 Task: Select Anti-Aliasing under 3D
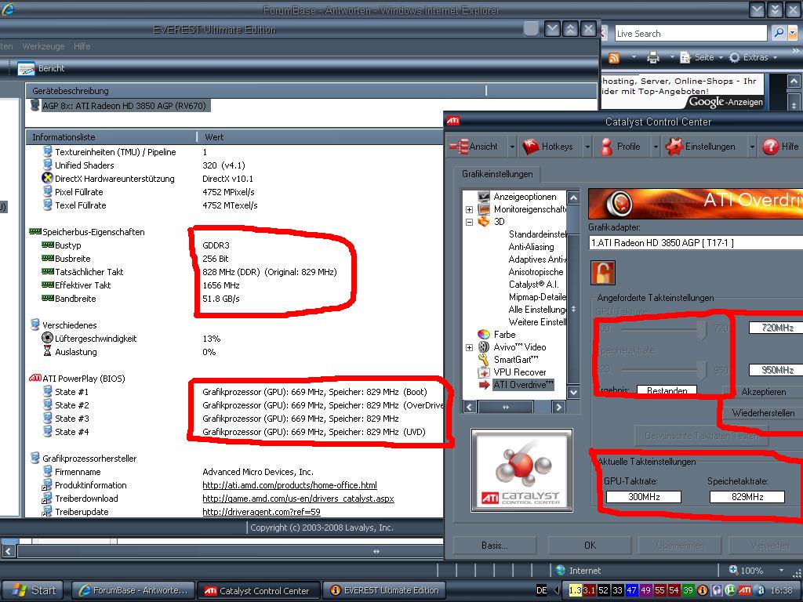point(531,247)
